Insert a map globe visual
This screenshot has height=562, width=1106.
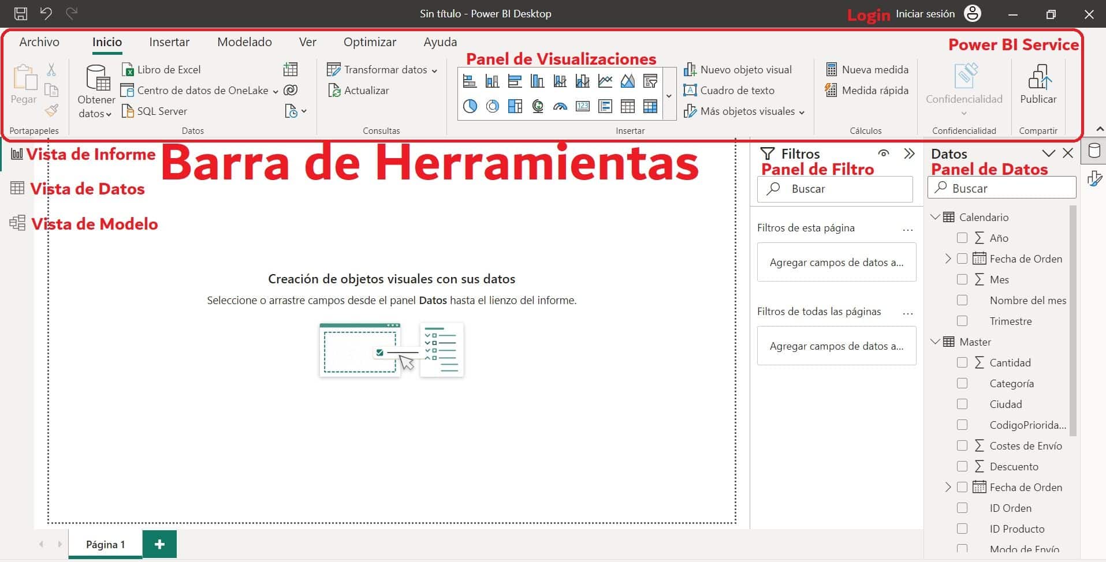(x=538, y=106)
